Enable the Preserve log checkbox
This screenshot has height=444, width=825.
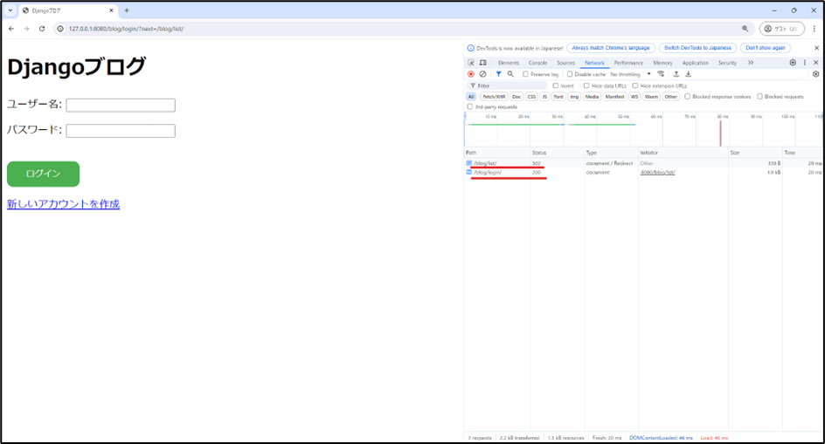[x=525, y=74]
